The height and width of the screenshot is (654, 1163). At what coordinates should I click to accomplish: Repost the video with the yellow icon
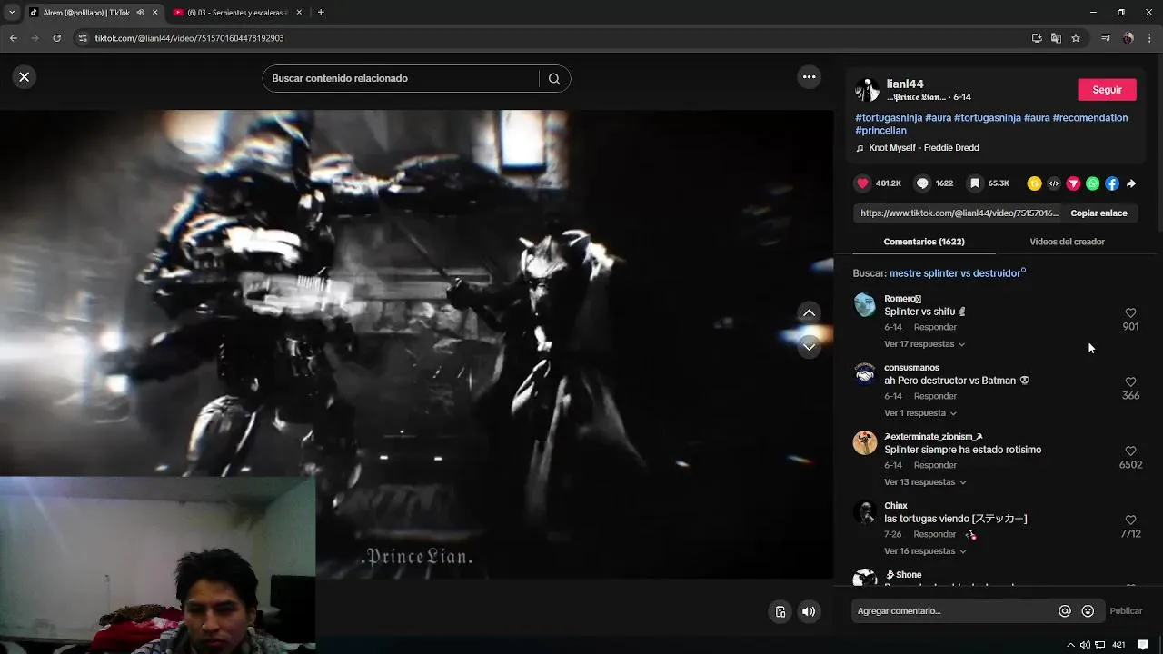pos(1034,183)
